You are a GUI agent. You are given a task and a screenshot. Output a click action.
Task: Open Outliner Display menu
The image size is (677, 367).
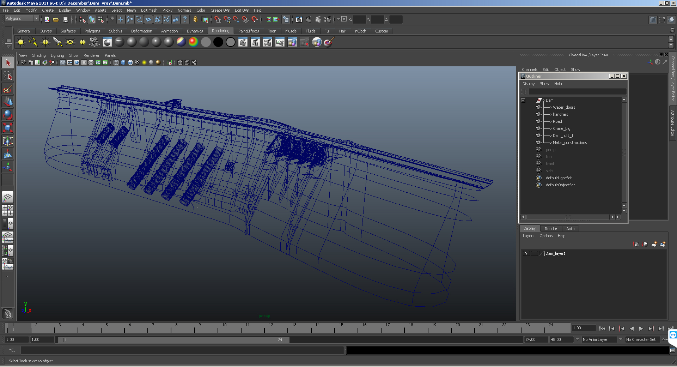coord(528,84)
